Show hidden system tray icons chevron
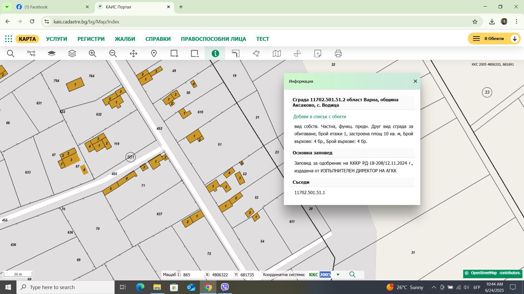 pyautogui.click(x=434, y=287)
